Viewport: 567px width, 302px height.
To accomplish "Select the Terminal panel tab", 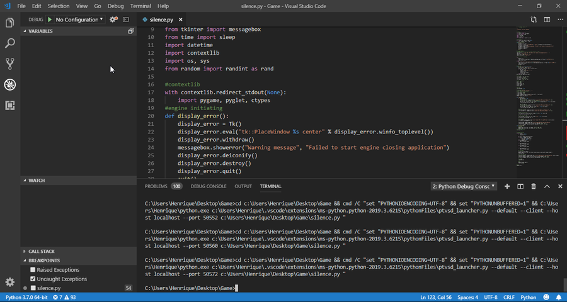I will (270, 186).
